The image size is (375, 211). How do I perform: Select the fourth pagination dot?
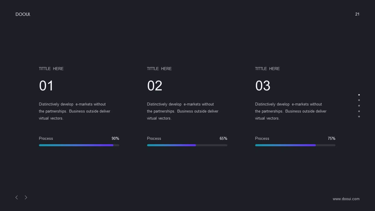(359, 111)
